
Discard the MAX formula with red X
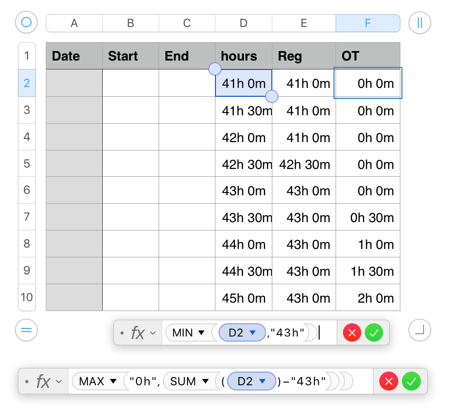click(389, 381)
